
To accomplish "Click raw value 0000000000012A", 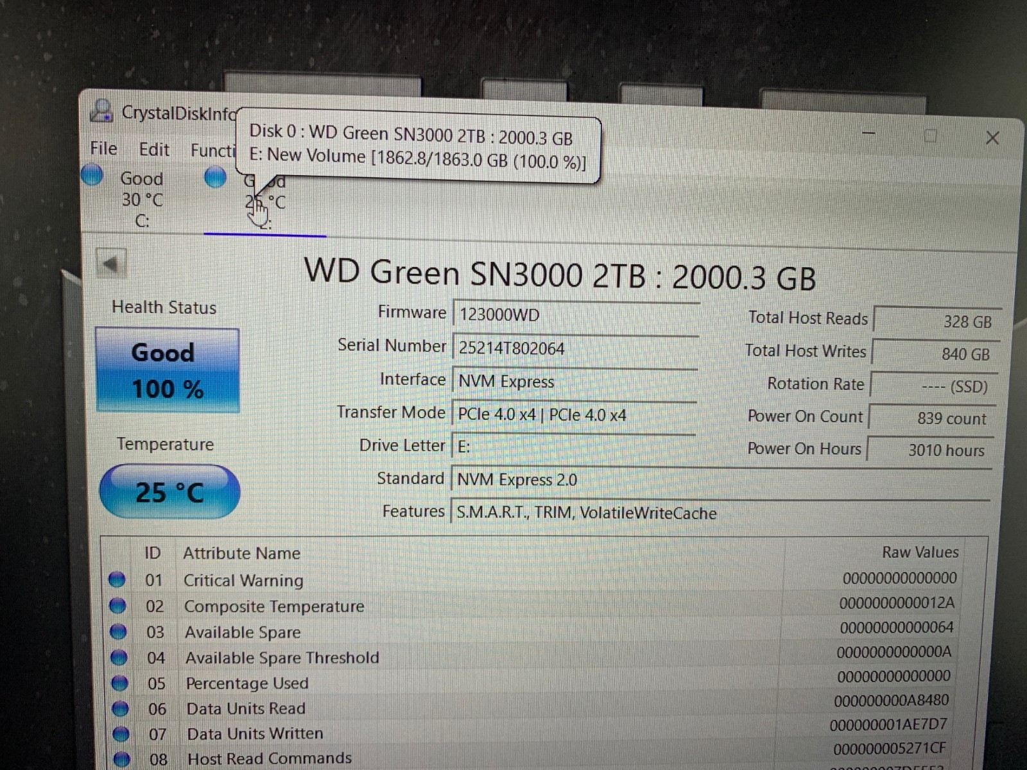I will tap(897, 603).
